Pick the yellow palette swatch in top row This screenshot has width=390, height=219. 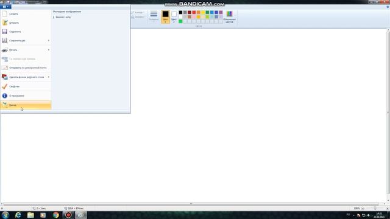point(203,12)
